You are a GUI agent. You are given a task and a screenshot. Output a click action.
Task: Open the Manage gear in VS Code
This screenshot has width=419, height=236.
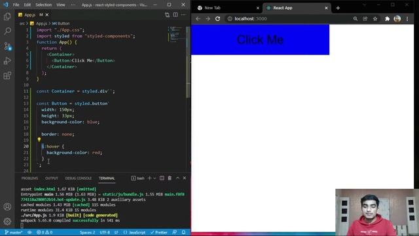(7, 221)
